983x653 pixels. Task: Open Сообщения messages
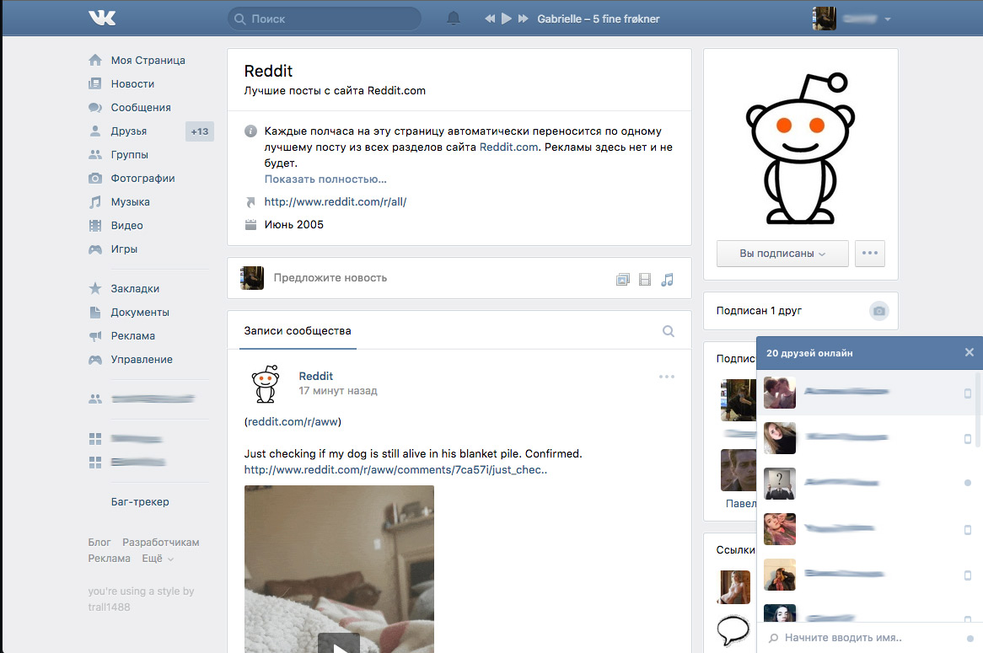point(141,108)
